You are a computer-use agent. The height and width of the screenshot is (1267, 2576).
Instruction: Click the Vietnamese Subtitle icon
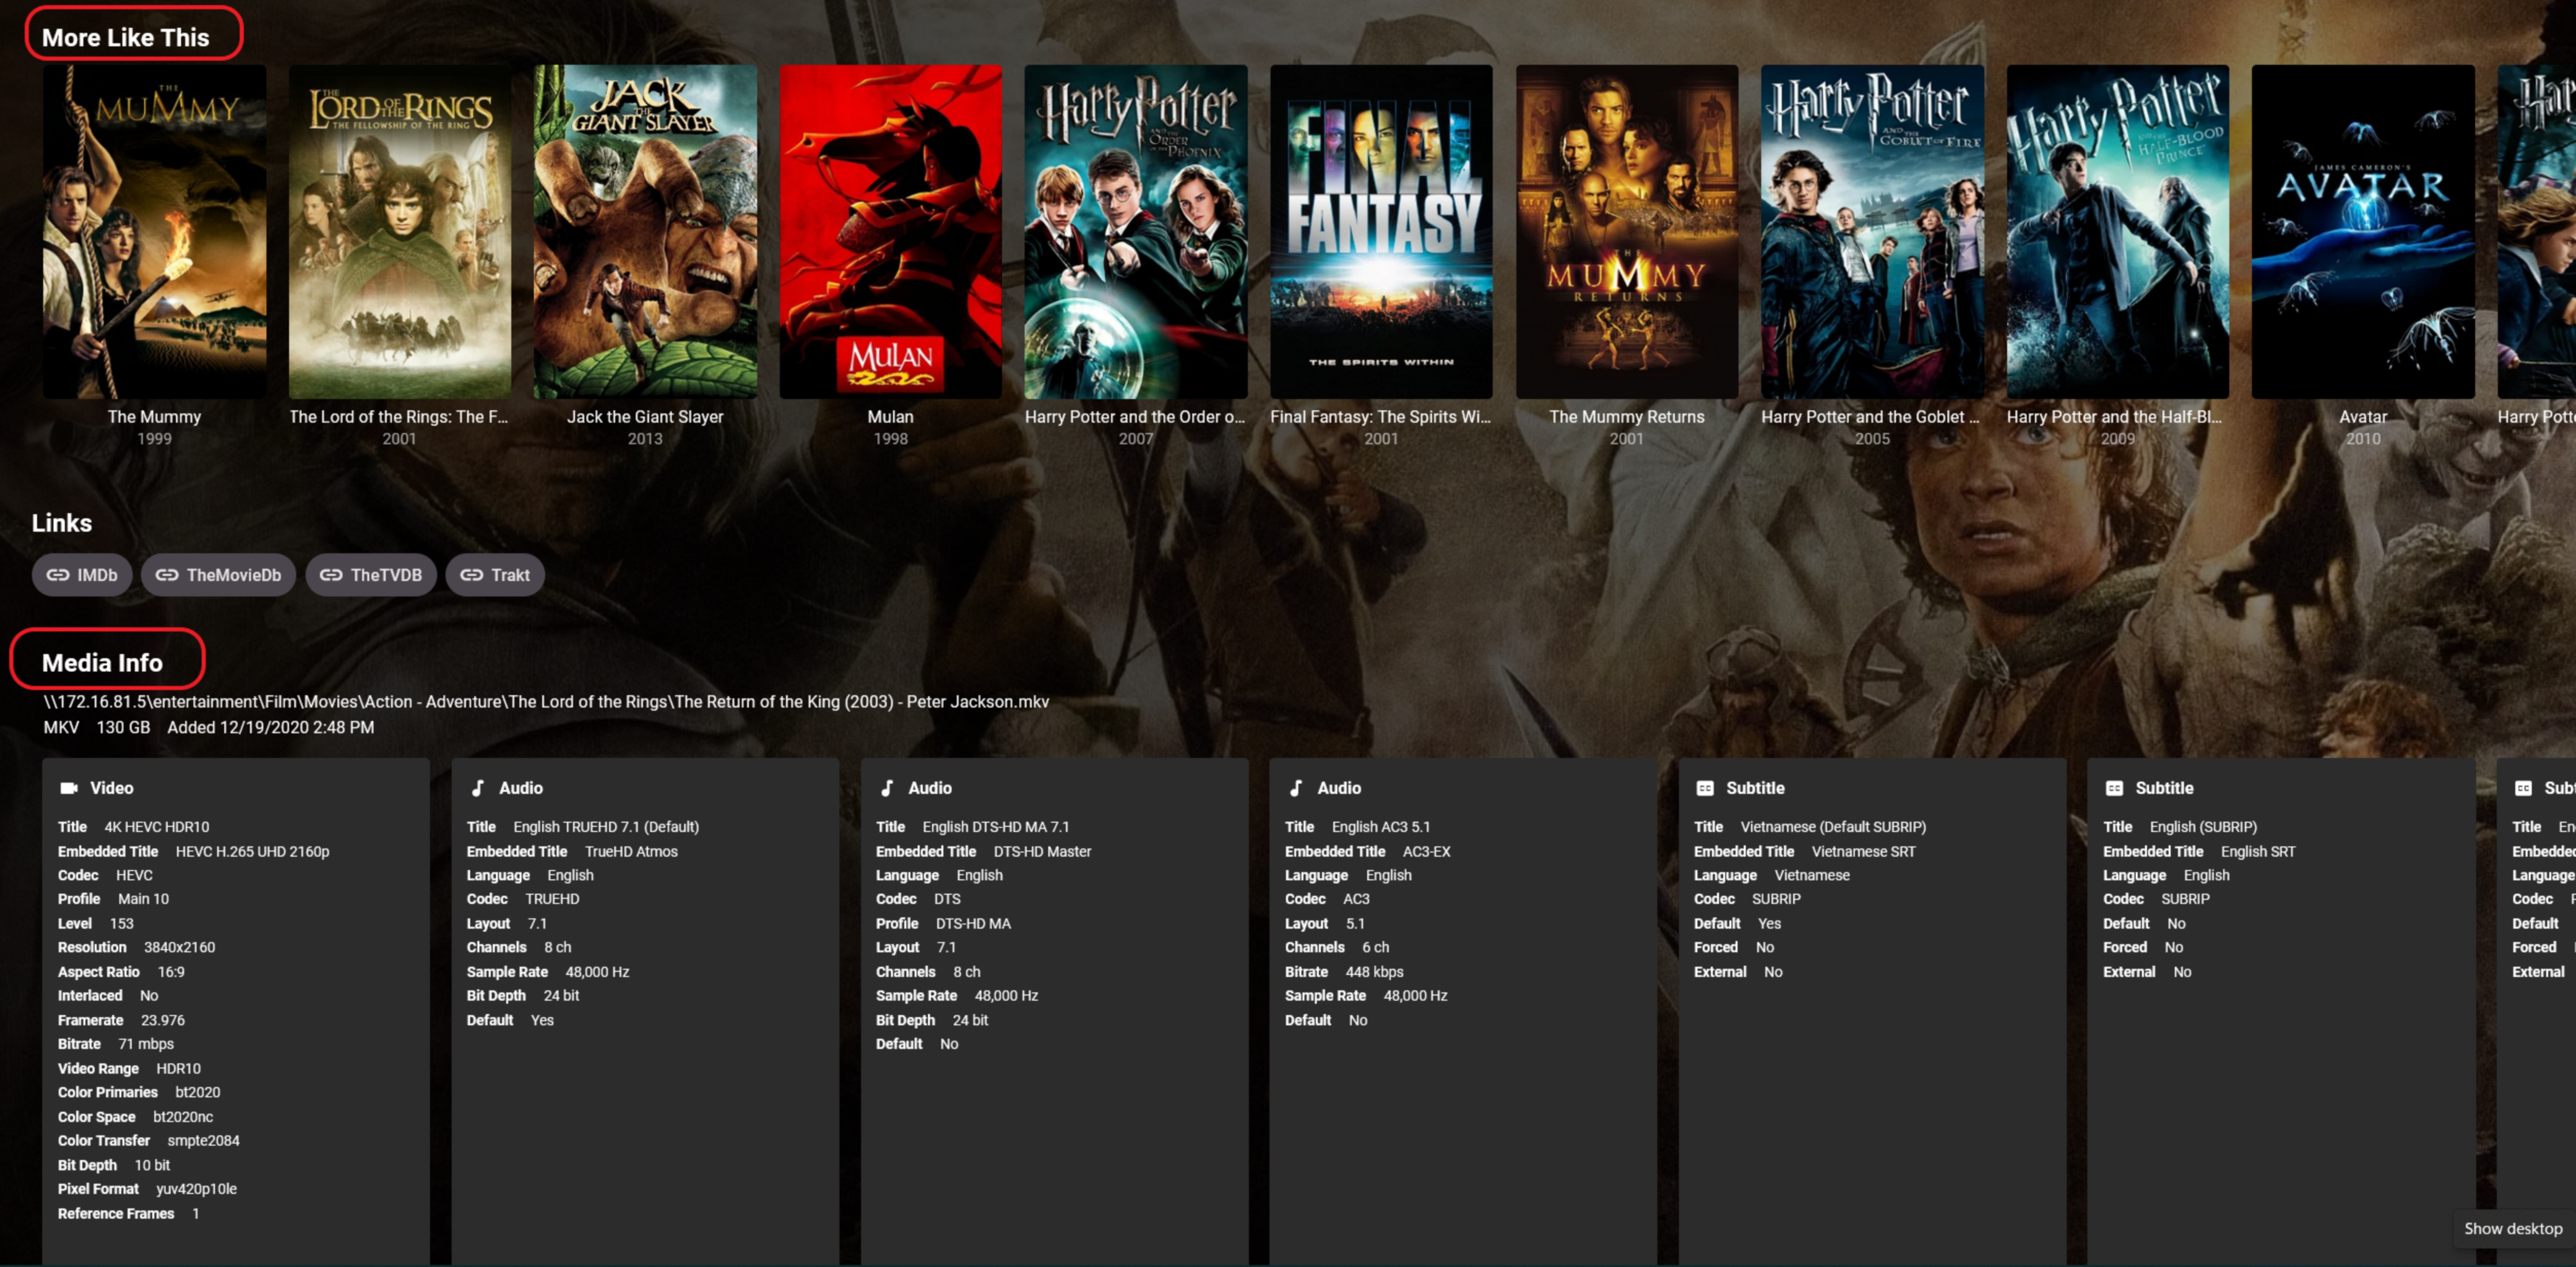(x=1705, y=788)
